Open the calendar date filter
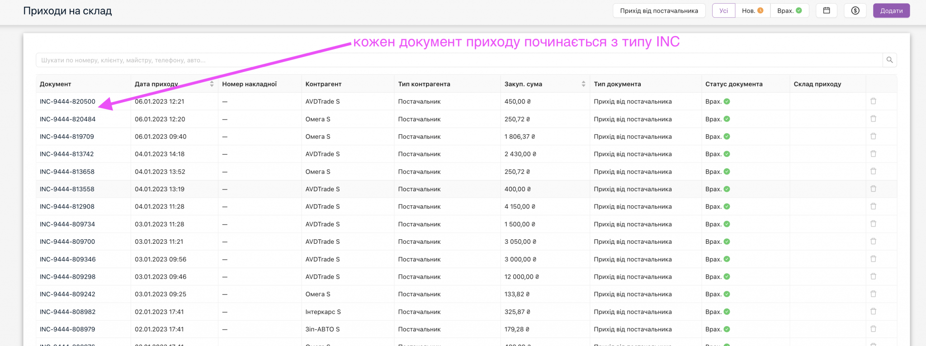 tap(826, 11)
